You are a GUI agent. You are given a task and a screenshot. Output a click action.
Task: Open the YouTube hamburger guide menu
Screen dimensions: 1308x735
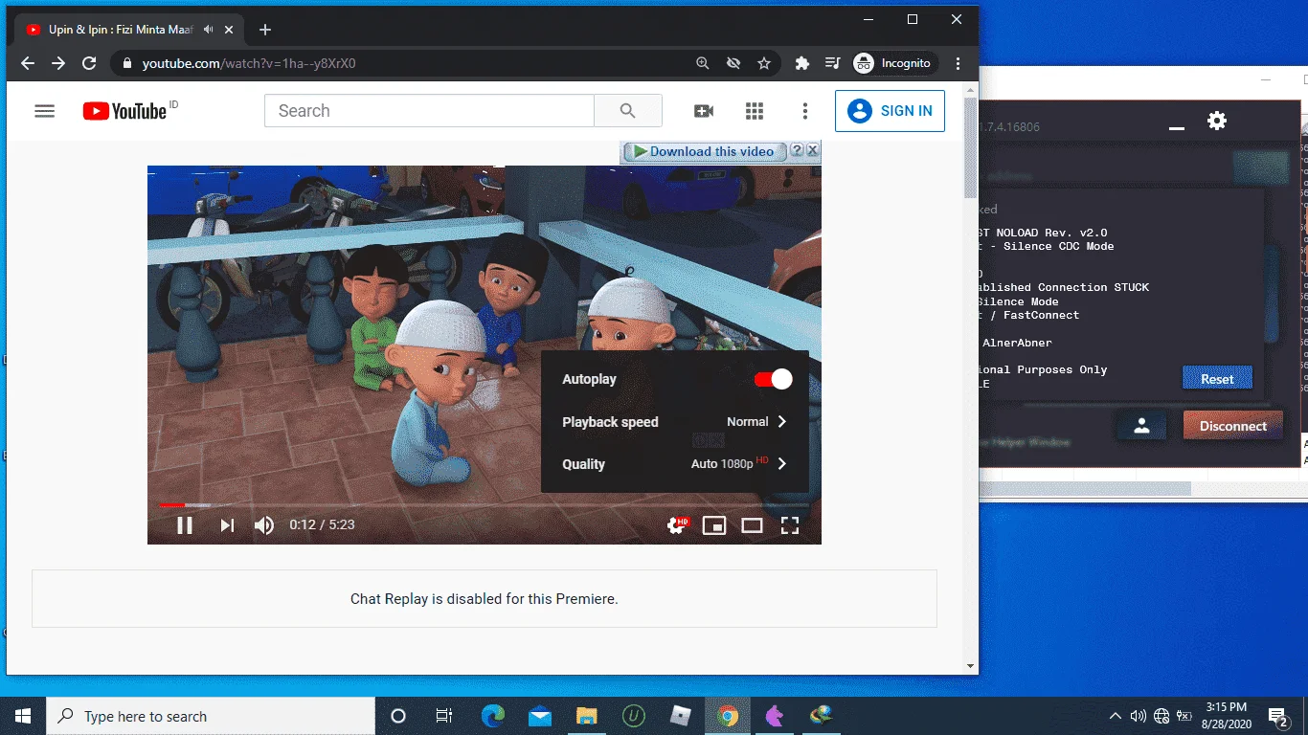pyautogui.click(x=45, y=111)
